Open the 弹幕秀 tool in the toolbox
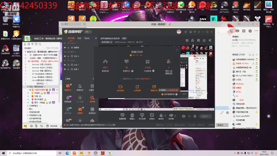 (x=80, y=111)
